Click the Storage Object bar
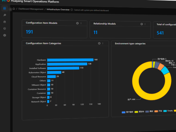 49,97
